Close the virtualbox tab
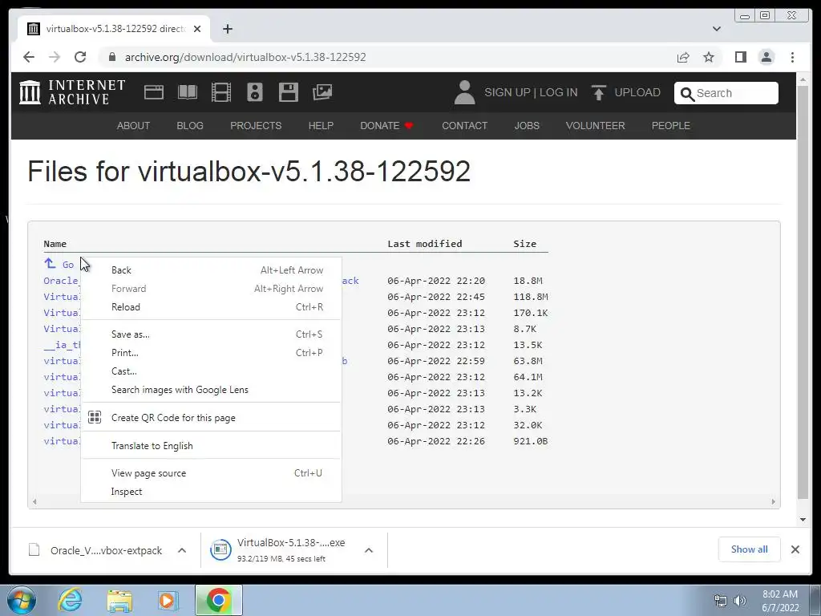This screenshot has width=821, height=616. click(x=197, y=29)
